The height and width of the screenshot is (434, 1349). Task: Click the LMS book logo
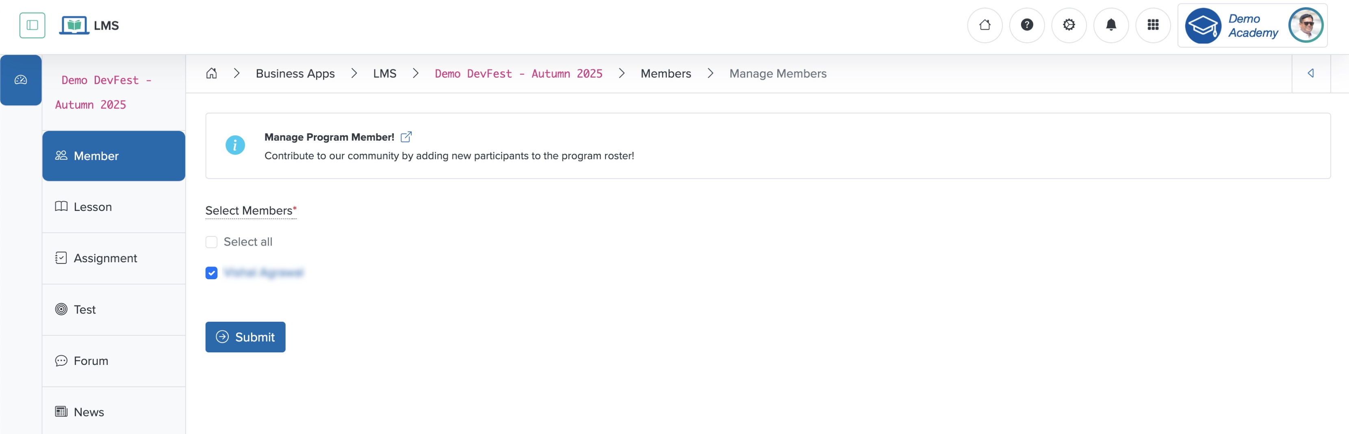(x=74, y=25)
